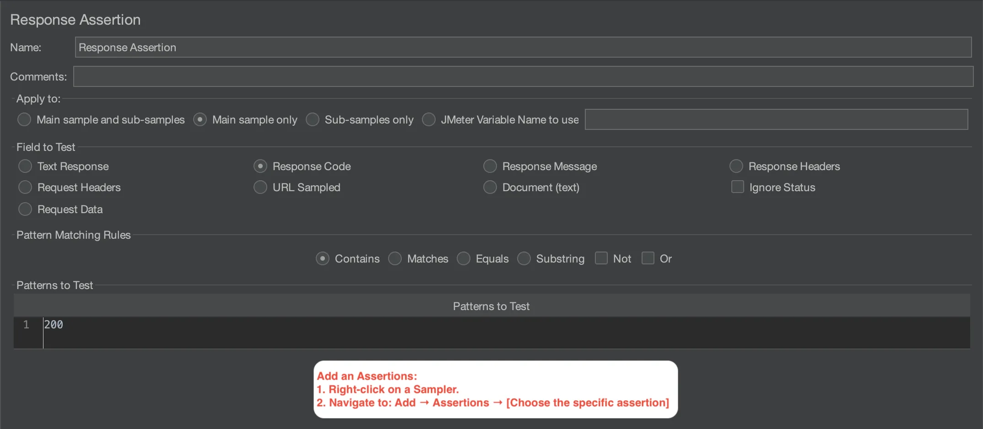The image size is (983, 429).
Task: Select Request Data radio button
Action: point(25,209)
